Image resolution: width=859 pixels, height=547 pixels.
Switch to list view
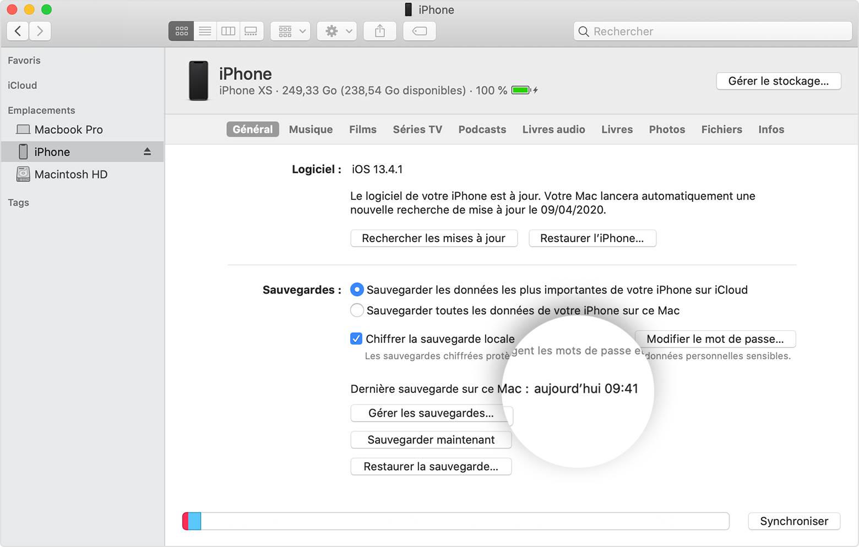pyautogui.click(x=205, y=31)
